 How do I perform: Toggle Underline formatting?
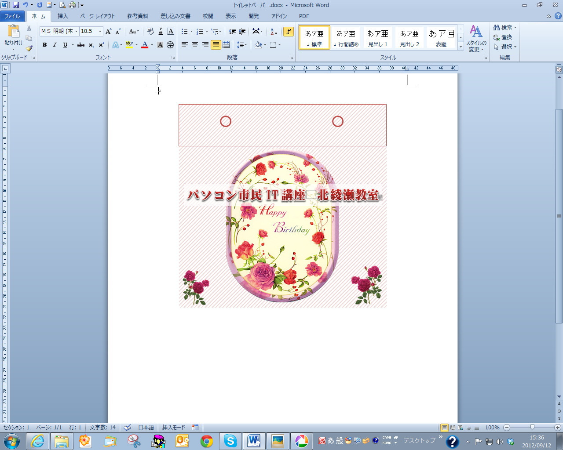click(65, 45)
